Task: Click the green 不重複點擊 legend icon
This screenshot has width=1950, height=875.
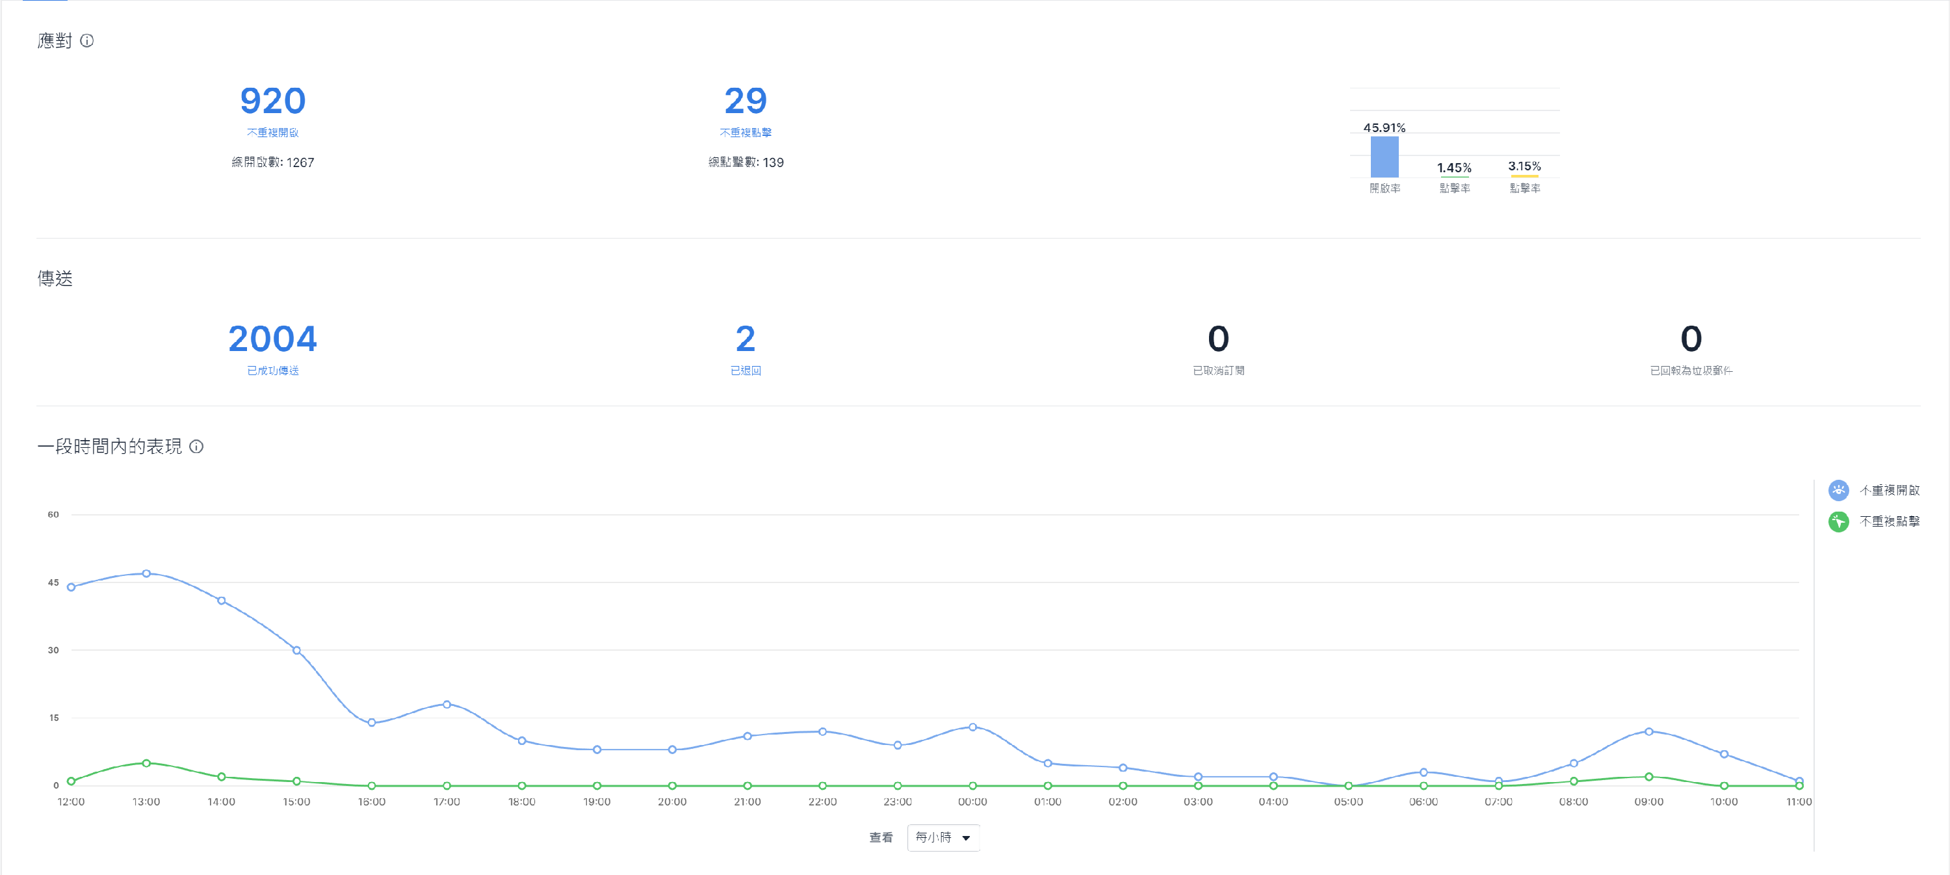Action: [x=1838, y=521]
